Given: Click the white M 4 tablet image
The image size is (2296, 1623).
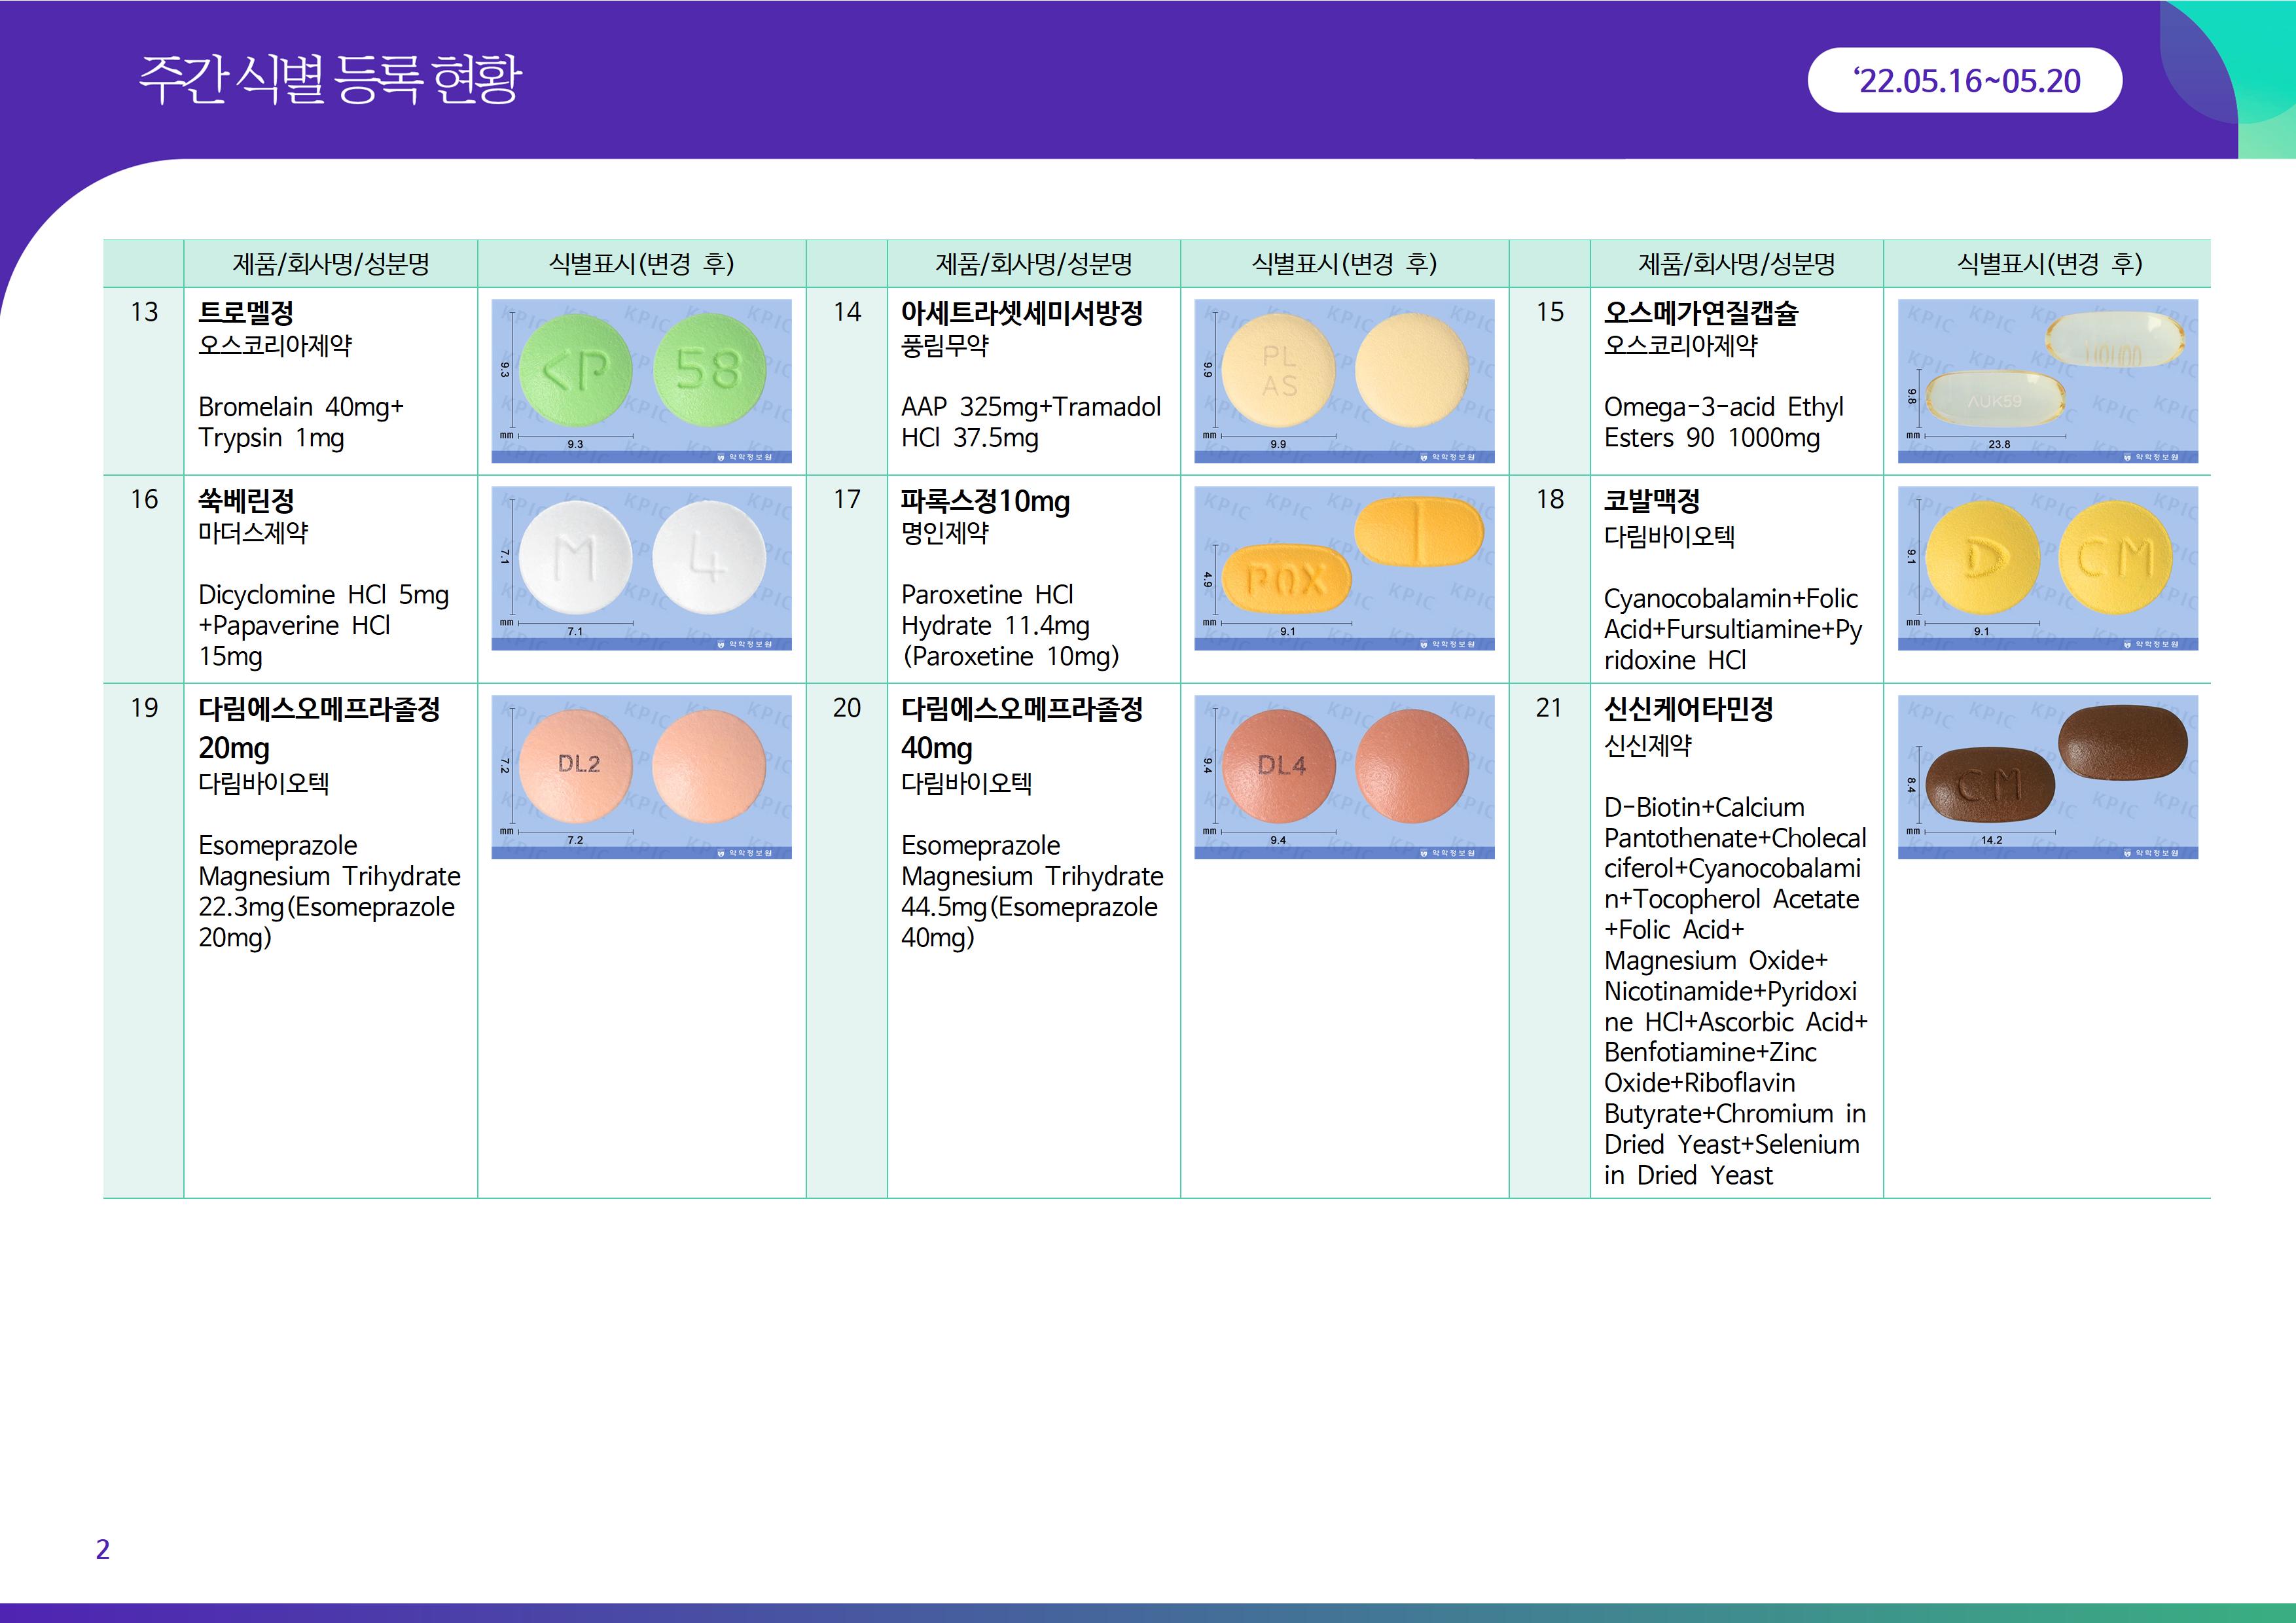Looking at the screenshot, I should click(x=641, y=568).
